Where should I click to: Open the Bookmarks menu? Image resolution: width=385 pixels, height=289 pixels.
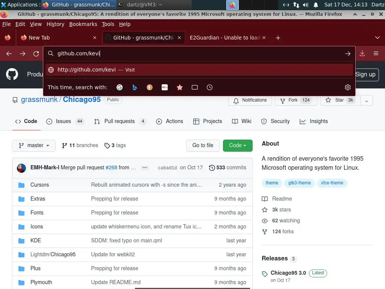point(83,24)
